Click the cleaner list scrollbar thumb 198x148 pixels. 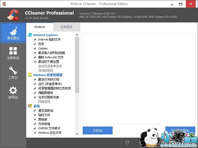click(x=77, y=65)
